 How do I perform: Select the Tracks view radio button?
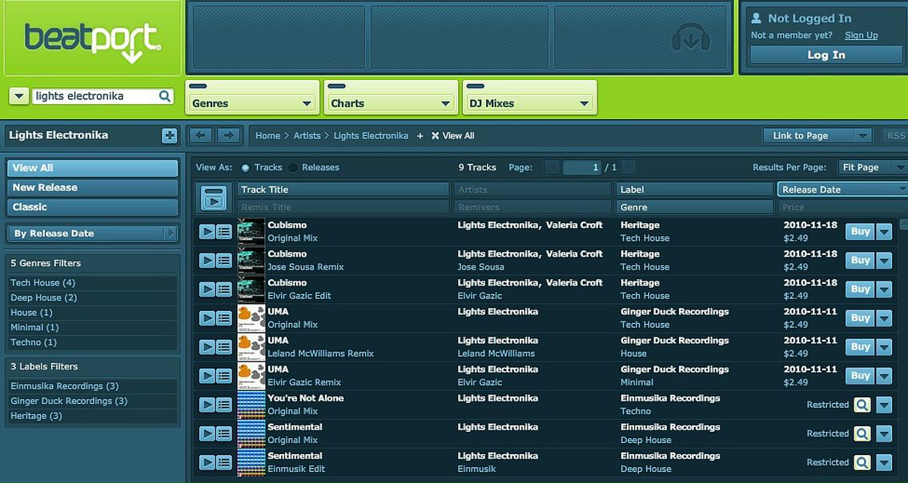tap(245, 168)
